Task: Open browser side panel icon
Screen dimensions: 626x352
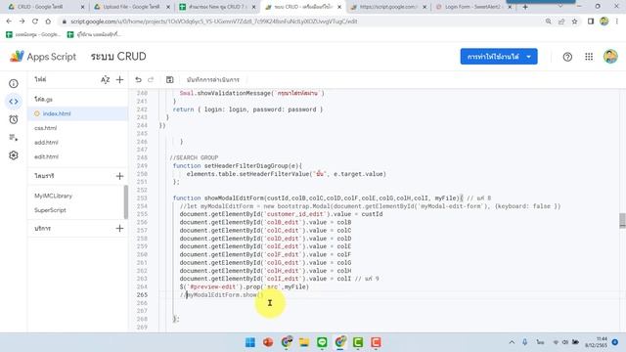Action: coord(591,22)
